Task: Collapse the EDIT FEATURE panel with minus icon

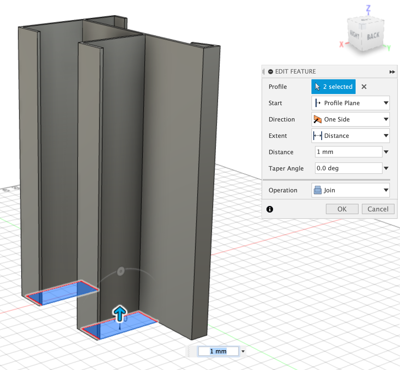Action: pyautogui.click(x=271, y=72)
